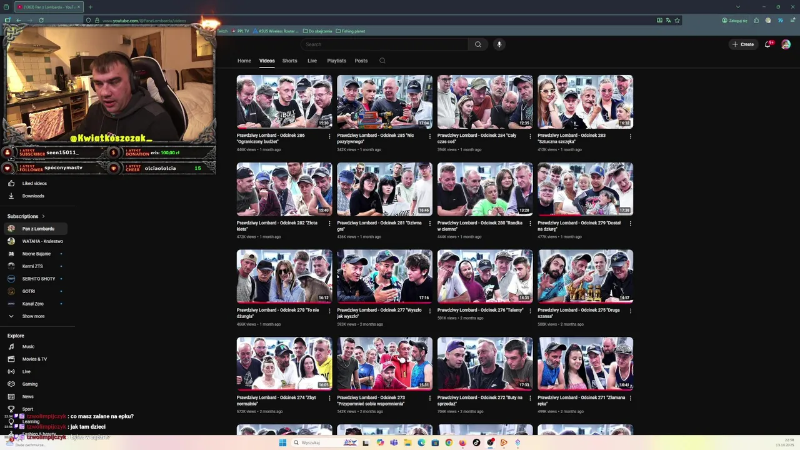Open options menu for Odcinek 285
The image size is (800, 450).
click(x=429, y=136)
